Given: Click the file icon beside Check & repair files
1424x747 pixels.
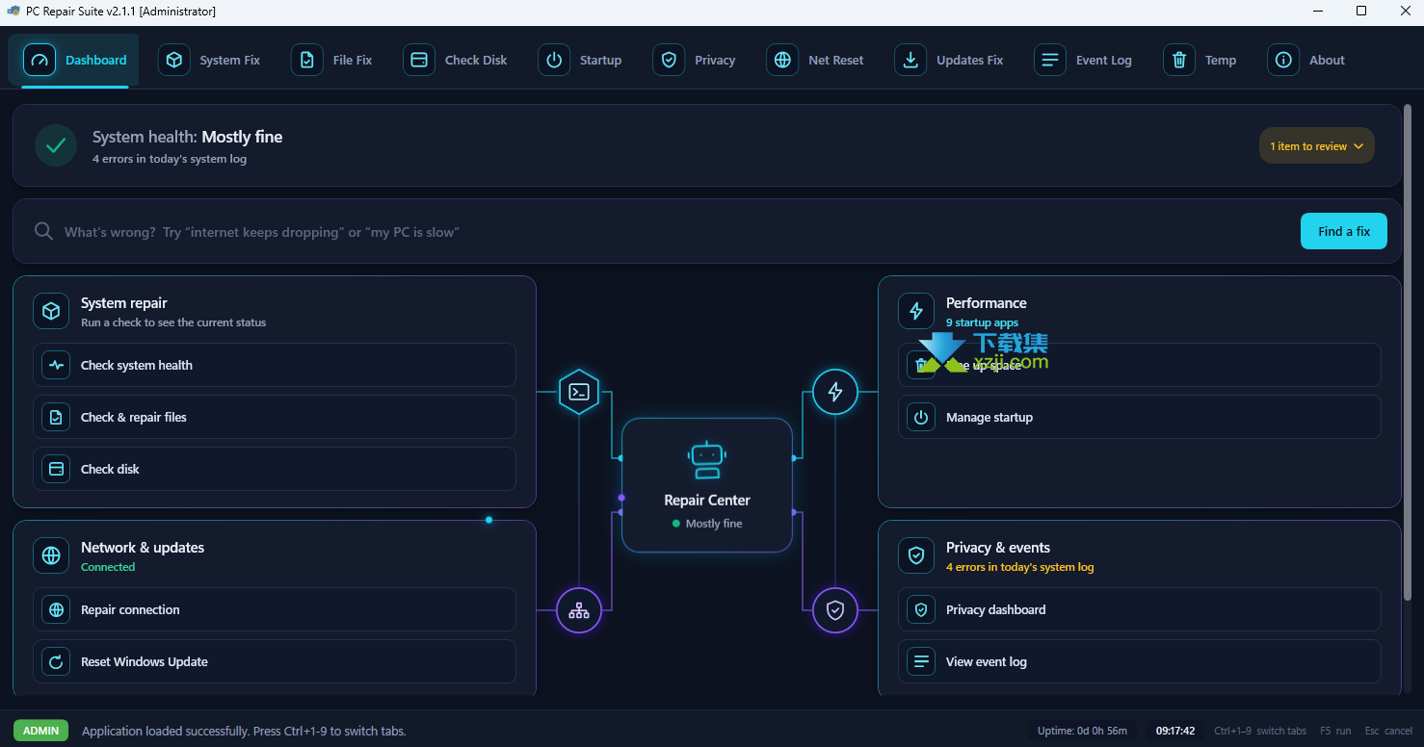Looking at the screenshot, I should [x=56, y=417].
